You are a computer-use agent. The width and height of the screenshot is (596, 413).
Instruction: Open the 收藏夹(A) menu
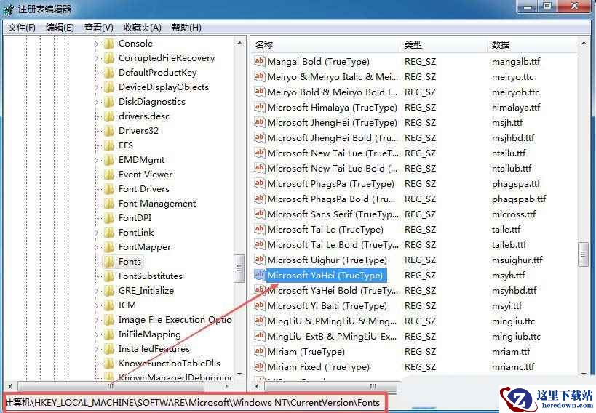pyautogui.click(x=143, y=28)
